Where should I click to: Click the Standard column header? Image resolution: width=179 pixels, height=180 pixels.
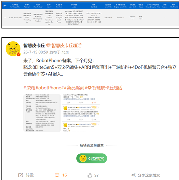94,6
